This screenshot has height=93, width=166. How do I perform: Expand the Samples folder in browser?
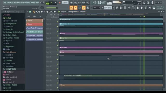coord(9,61)
